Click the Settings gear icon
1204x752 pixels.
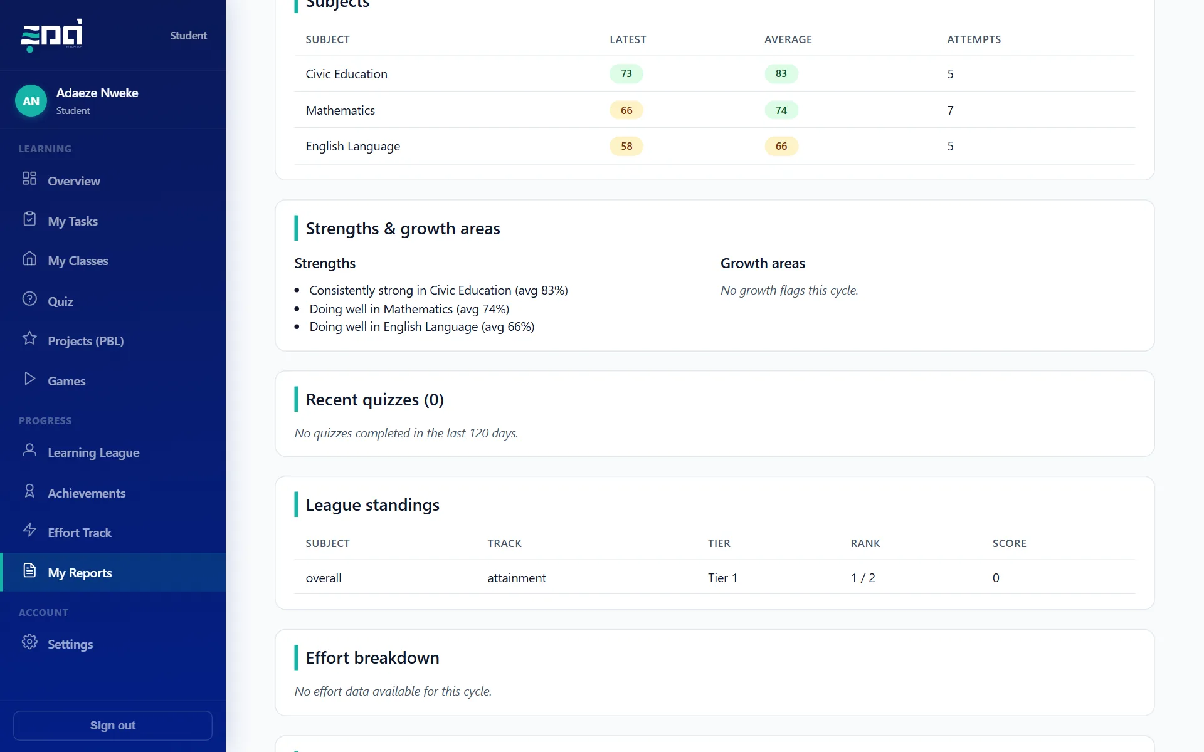pyautogui.click(x=29, y=642)
